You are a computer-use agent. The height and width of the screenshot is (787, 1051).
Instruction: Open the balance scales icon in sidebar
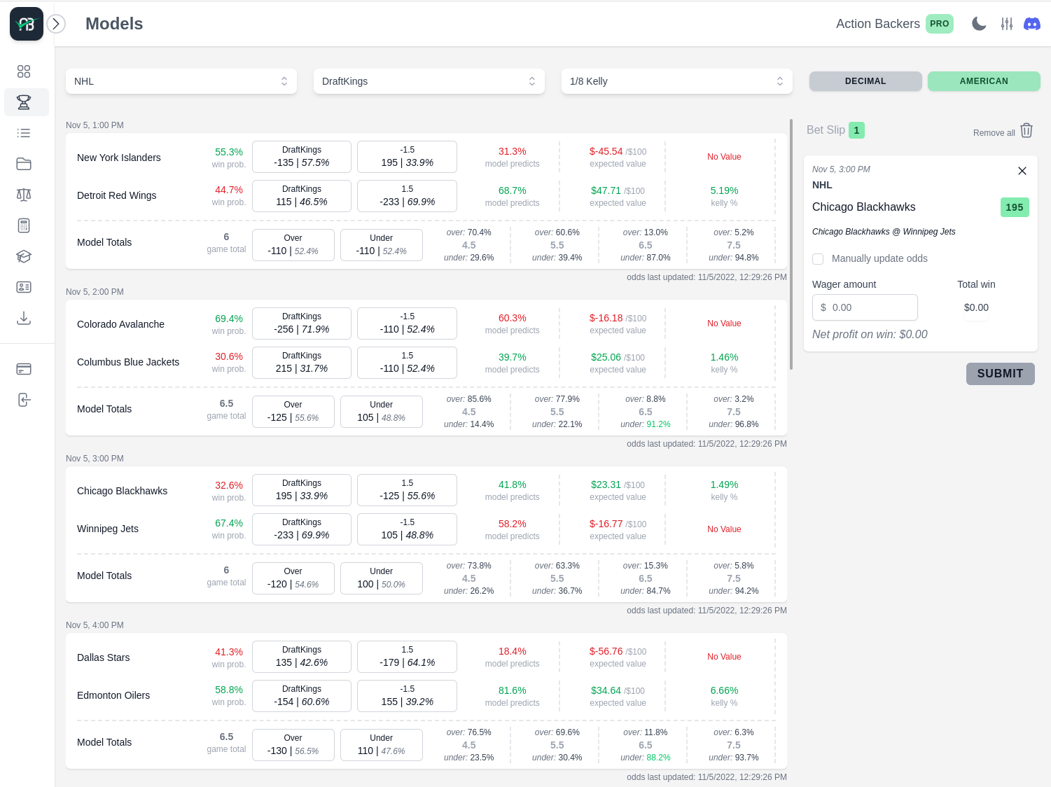[24, 195]
